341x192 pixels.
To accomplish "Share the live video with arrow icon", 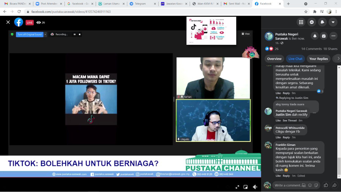I will (x=335, y=185).
